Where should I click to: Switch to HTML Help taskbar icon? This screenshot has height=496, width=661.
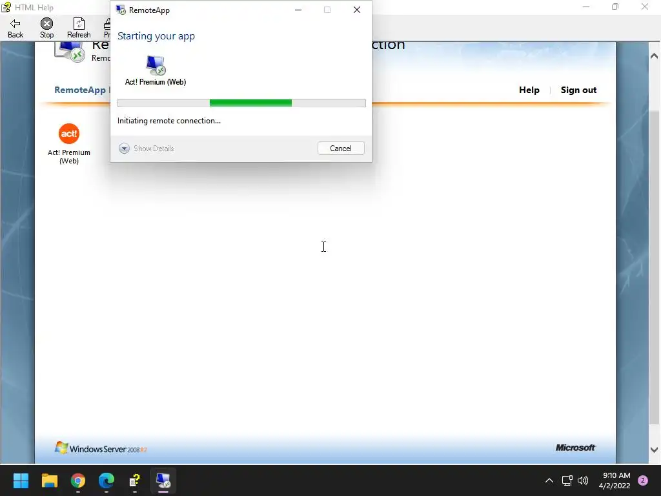click(135, 480)
